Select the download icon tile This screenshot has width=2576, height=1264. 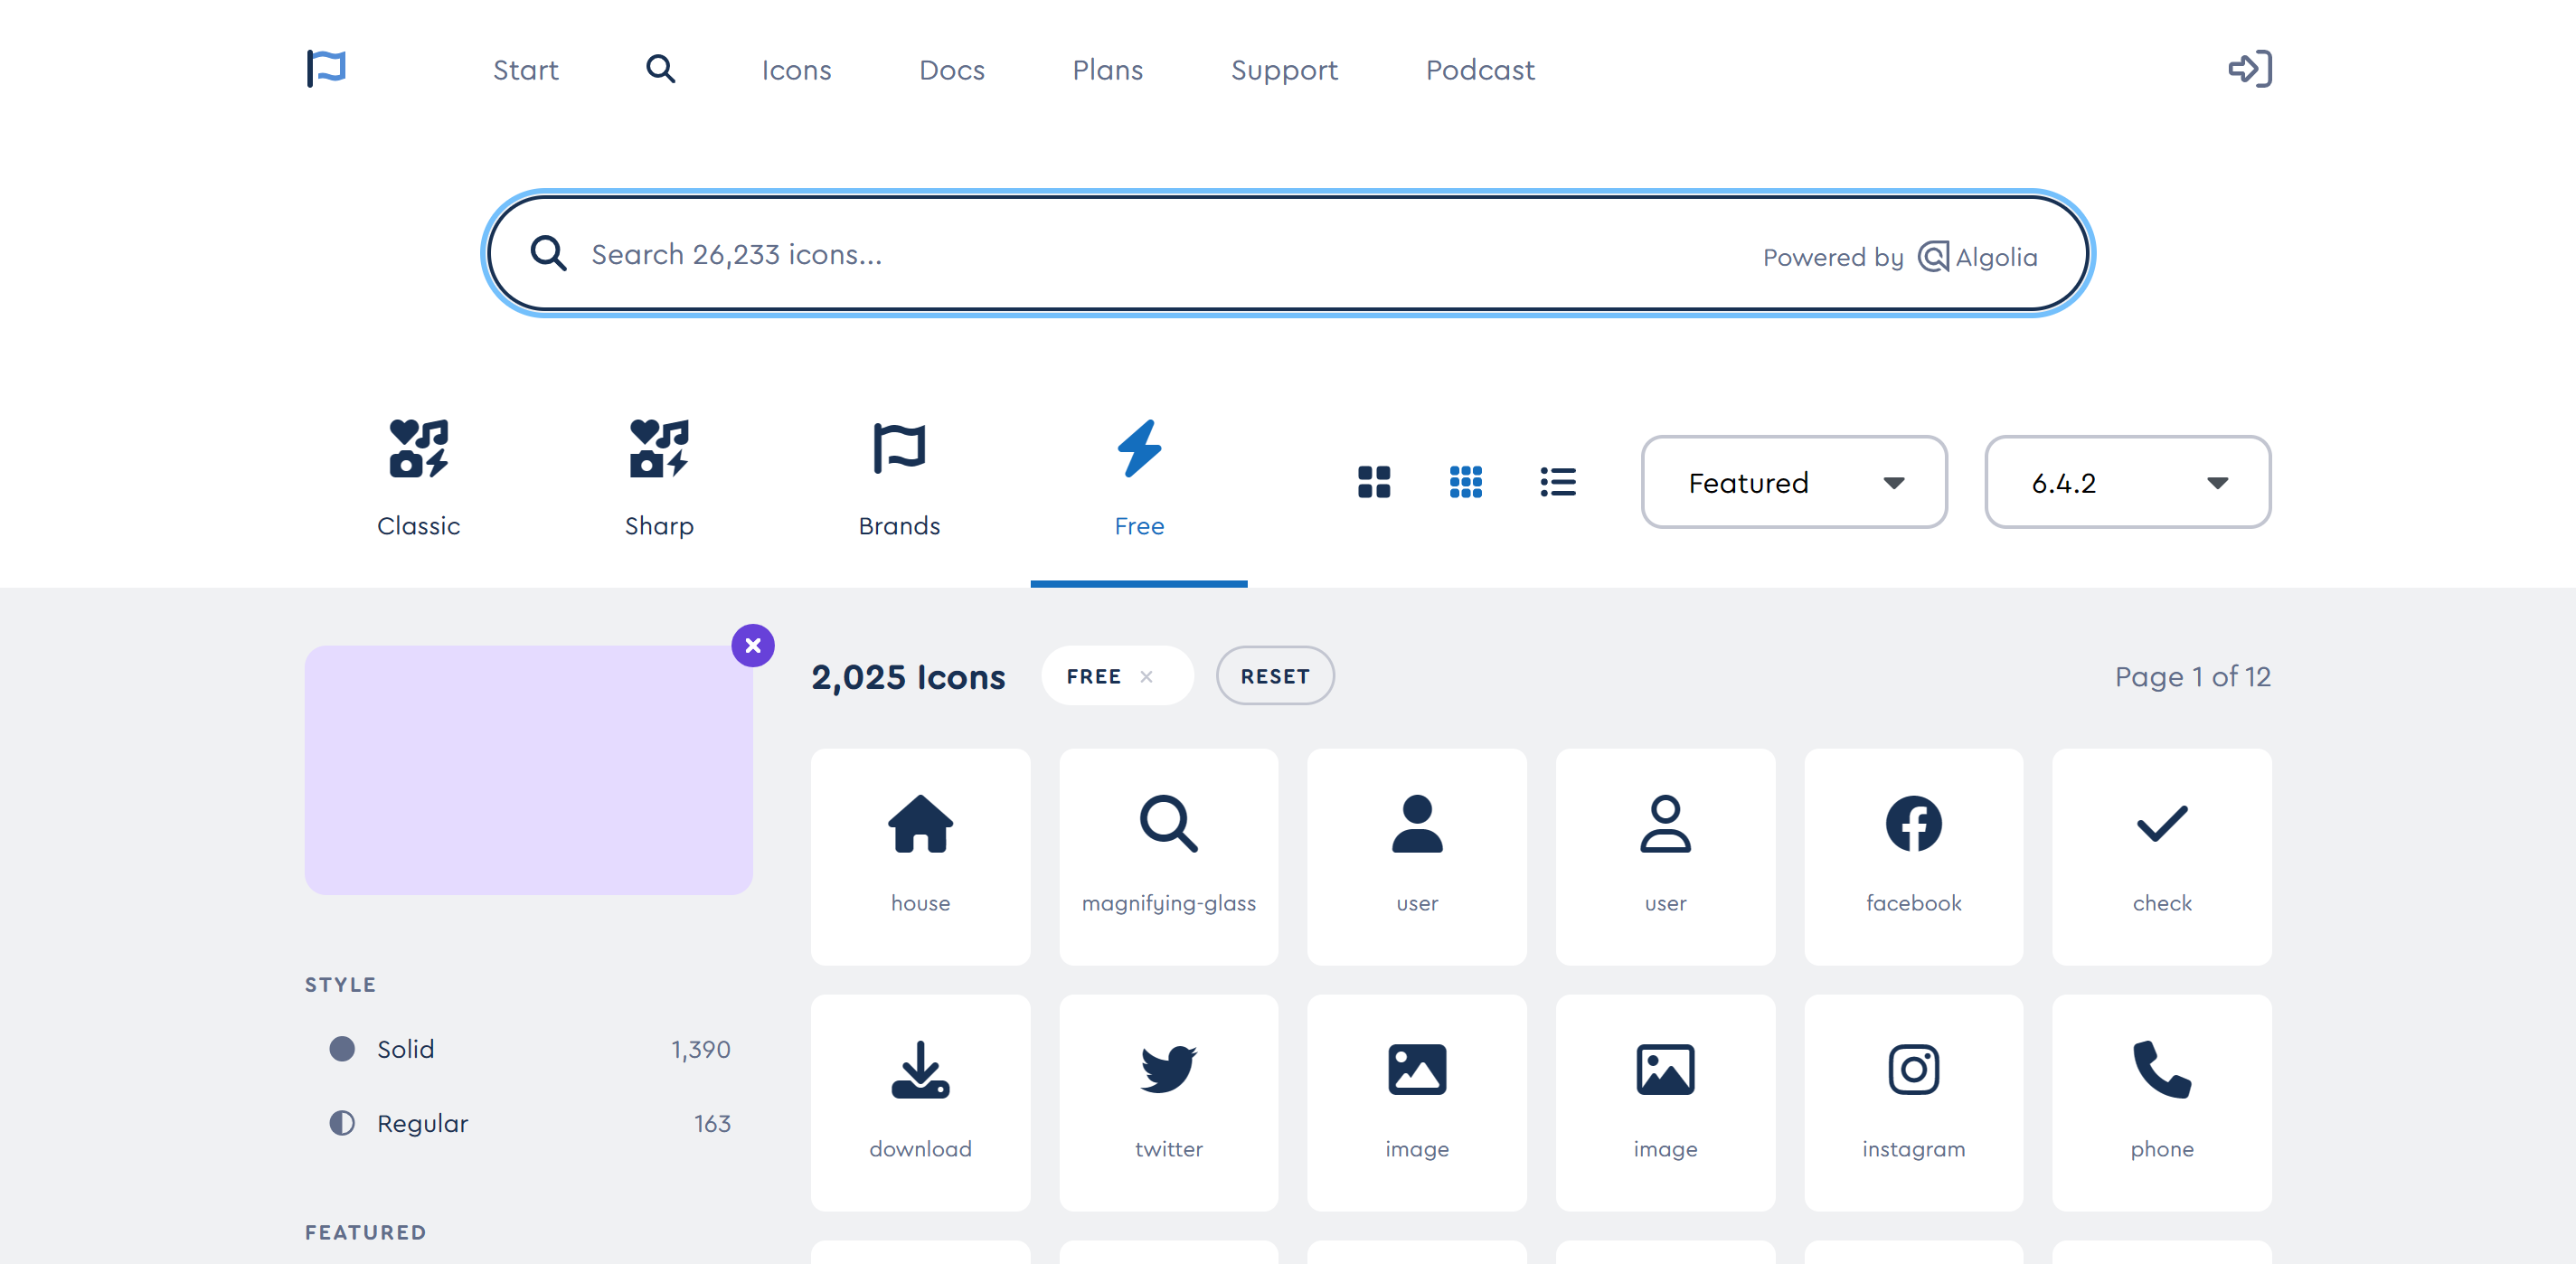coord(919,1102)
